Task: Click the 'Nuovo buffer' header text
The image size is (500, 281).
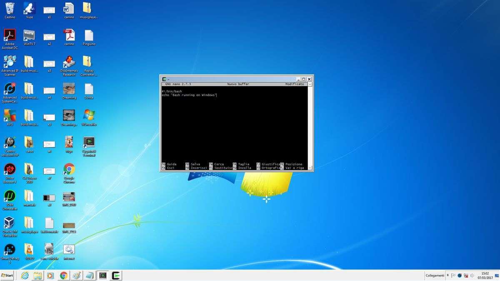Action: [x=238, y=84]
